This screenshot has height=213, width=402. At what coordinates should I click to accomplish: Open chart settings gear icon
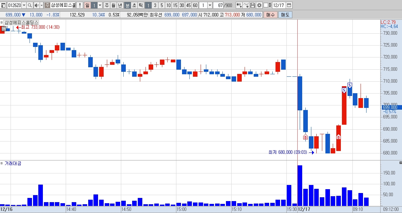[259, 5]
